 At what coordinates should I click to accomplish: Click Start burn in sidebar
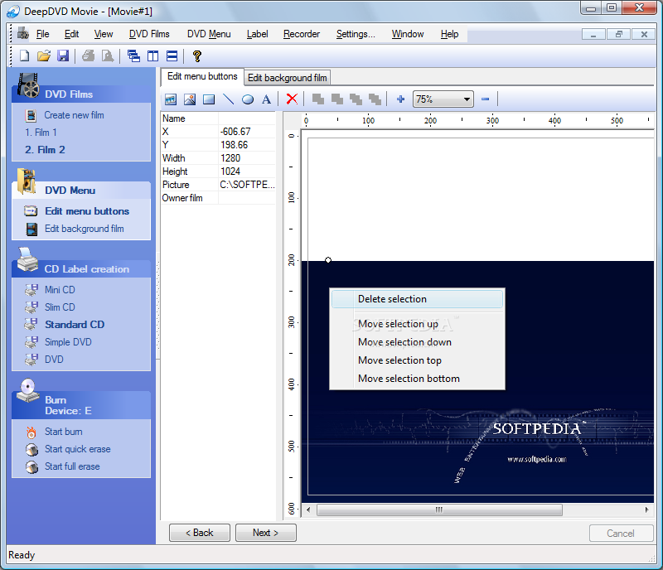pyautogui.click(x=64, y=432)
